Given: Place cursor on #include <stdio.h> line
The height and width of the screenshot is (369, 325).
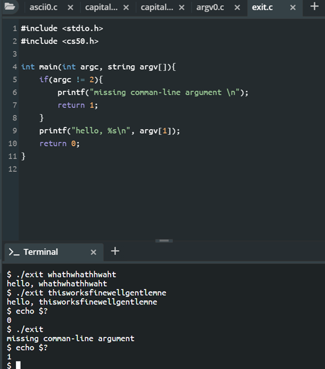Looking at the screenshot, I should pos(62,29).
